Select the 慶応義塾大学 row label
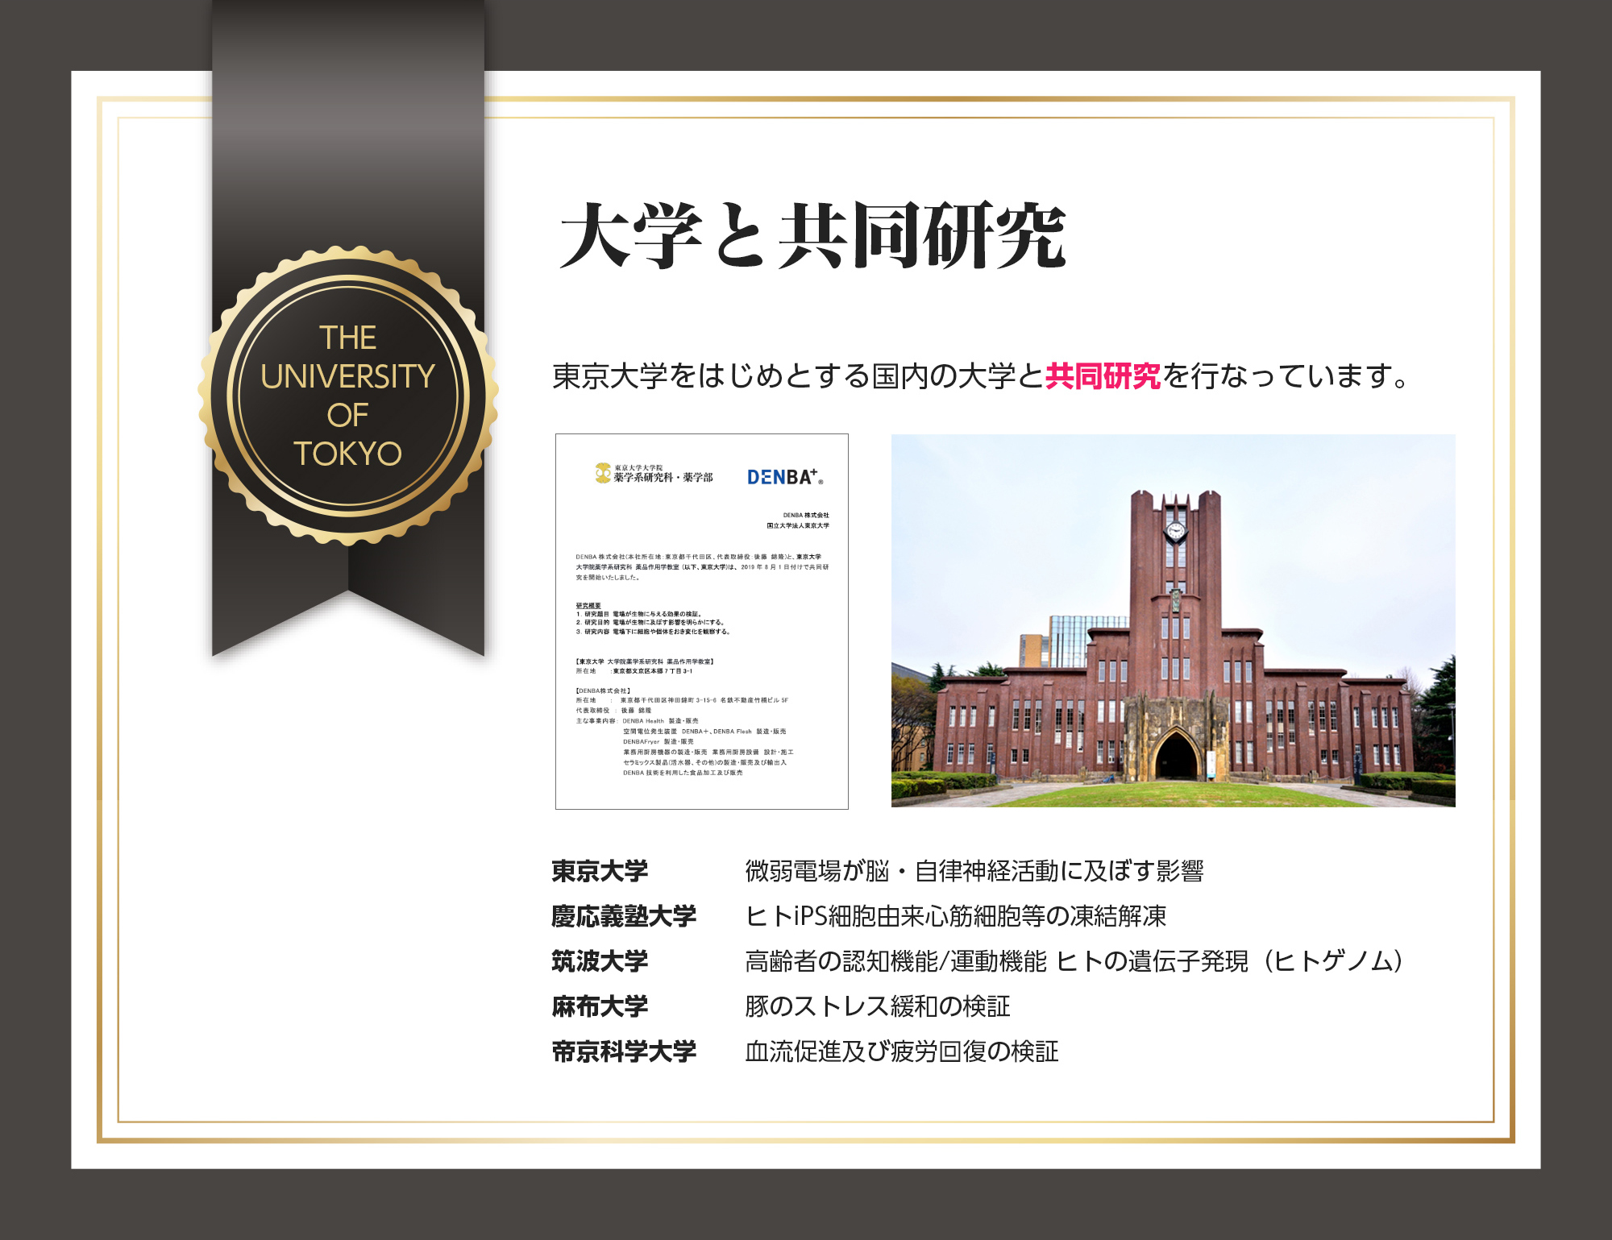Image resolution: width=1612 pixels, height=1240 pixels. point(624,915)
